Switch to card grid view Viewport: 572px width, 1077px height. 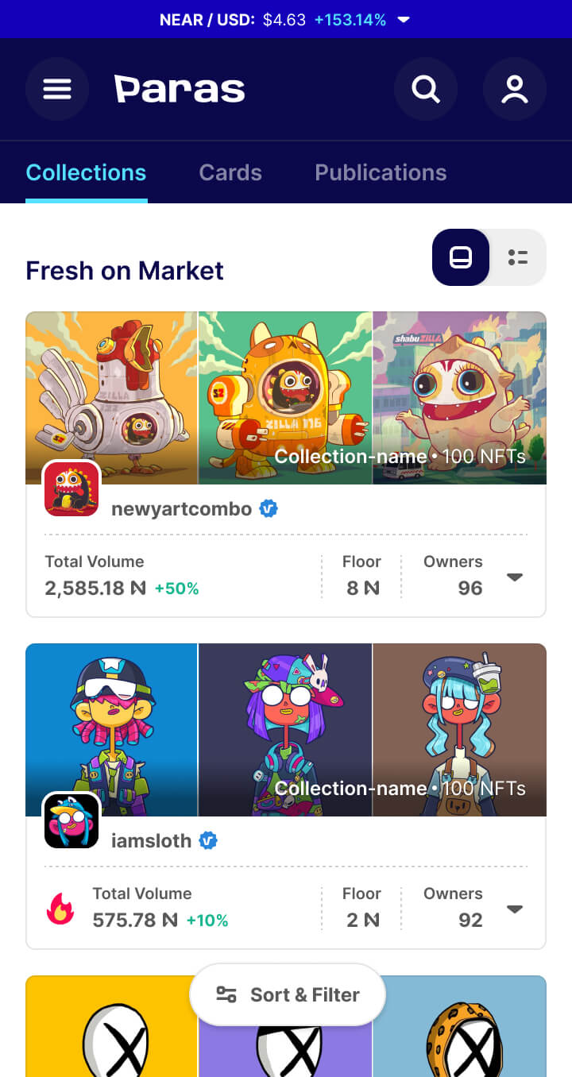point(461,257)
